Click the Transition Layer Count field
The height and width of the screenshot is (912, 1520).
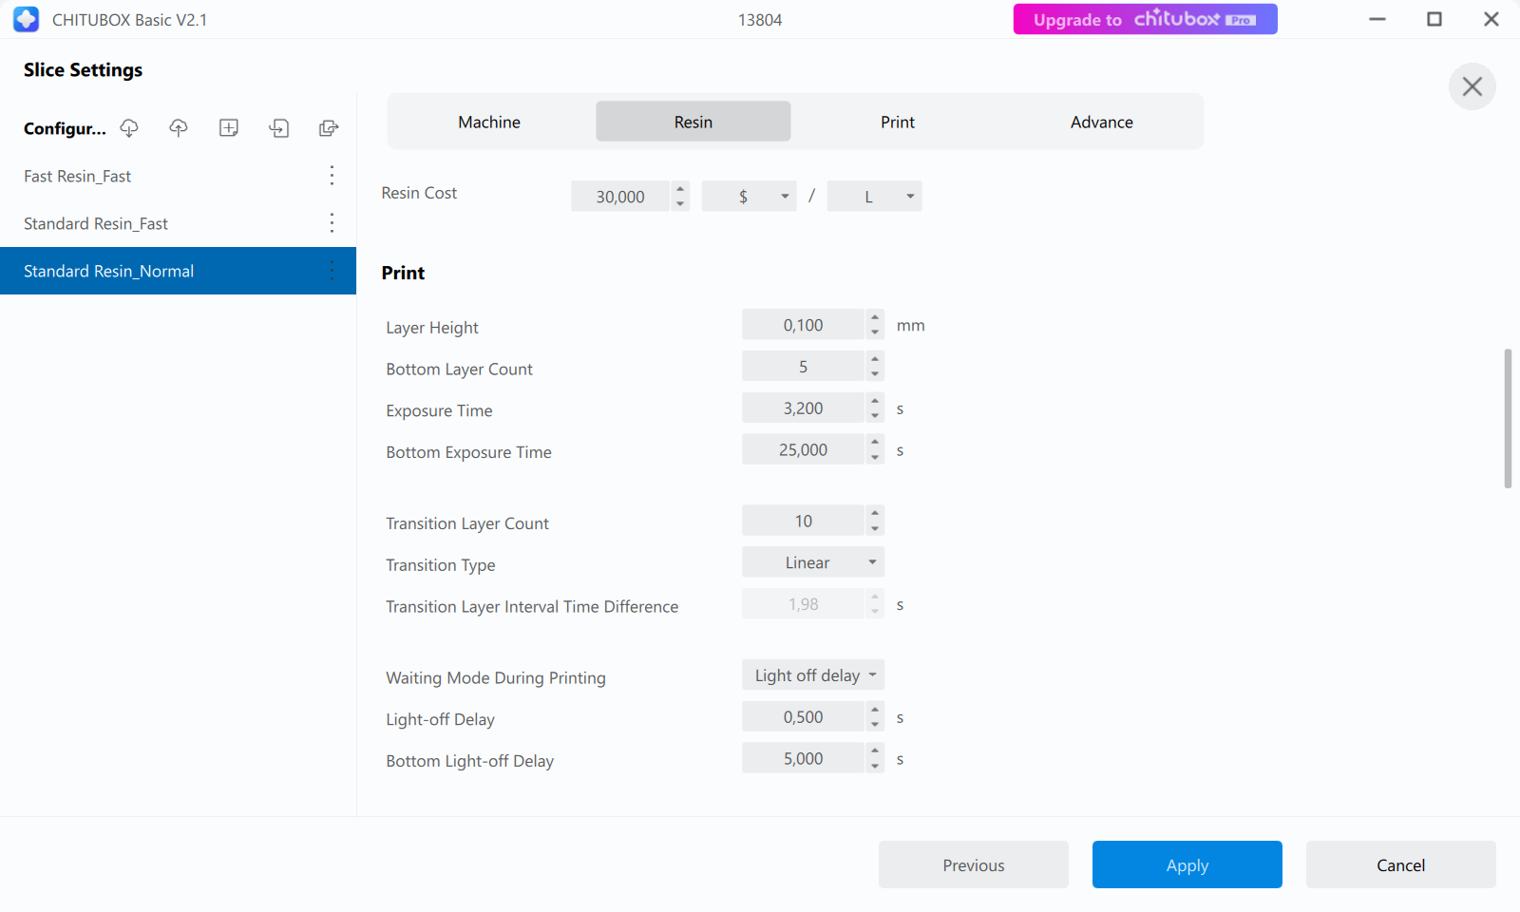pos(804,521)
